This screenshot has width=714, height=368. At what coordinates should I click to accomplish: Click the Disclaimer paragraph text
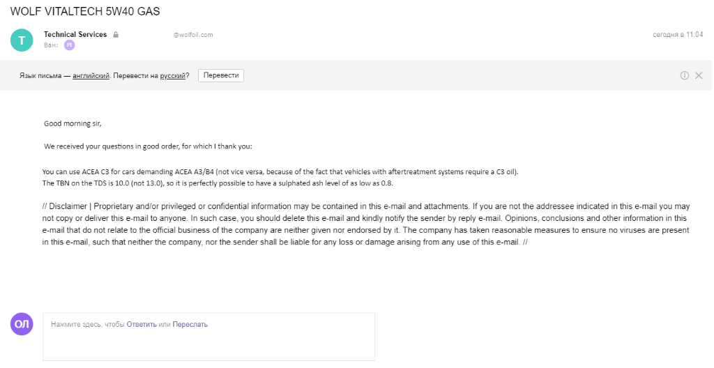click(x=366, y=224)
